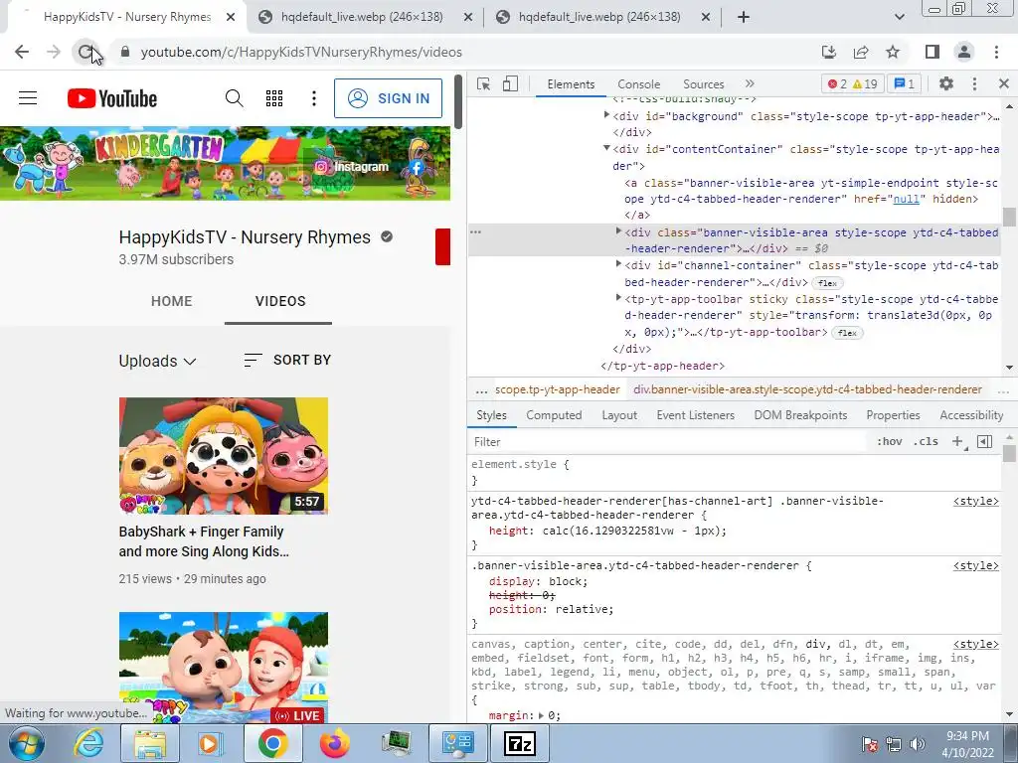The image size is (1018, 763).
Task: Click the Instagram link on banner
Action: (x=351, y=167)
